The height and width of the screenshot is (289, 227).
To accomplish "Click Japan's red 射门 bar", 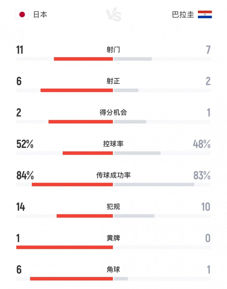I will pos(83,59).
